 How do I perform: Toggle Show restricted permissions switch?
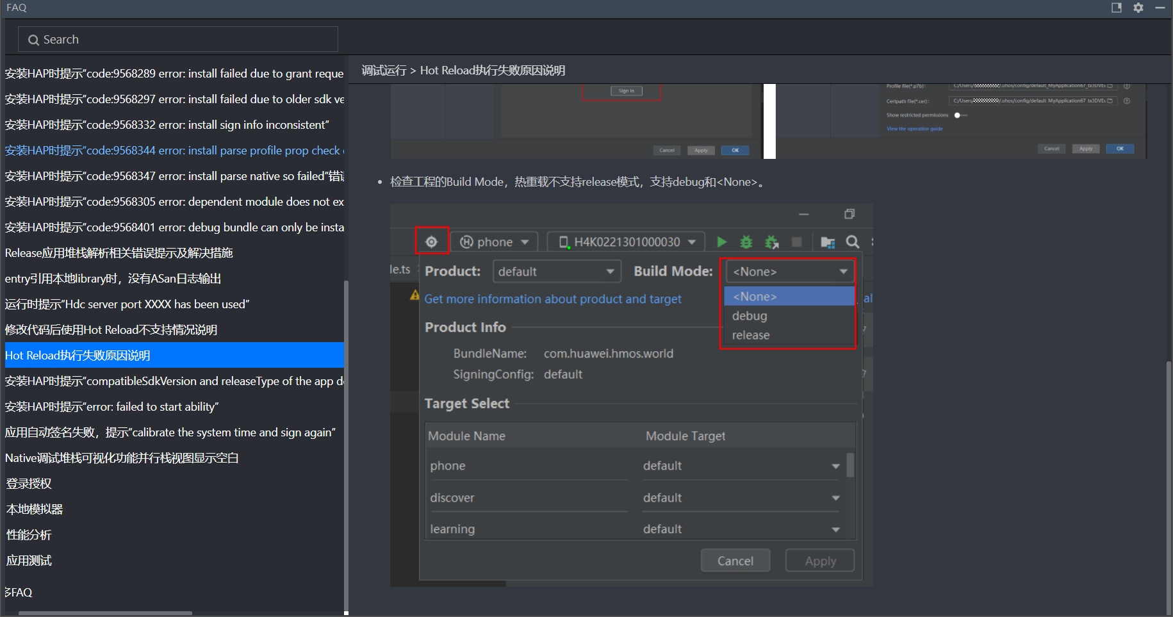(960, 115)
